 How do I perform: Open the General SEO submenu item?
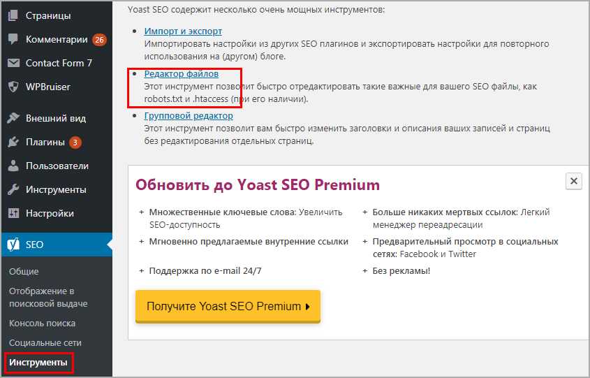[24, 271]
